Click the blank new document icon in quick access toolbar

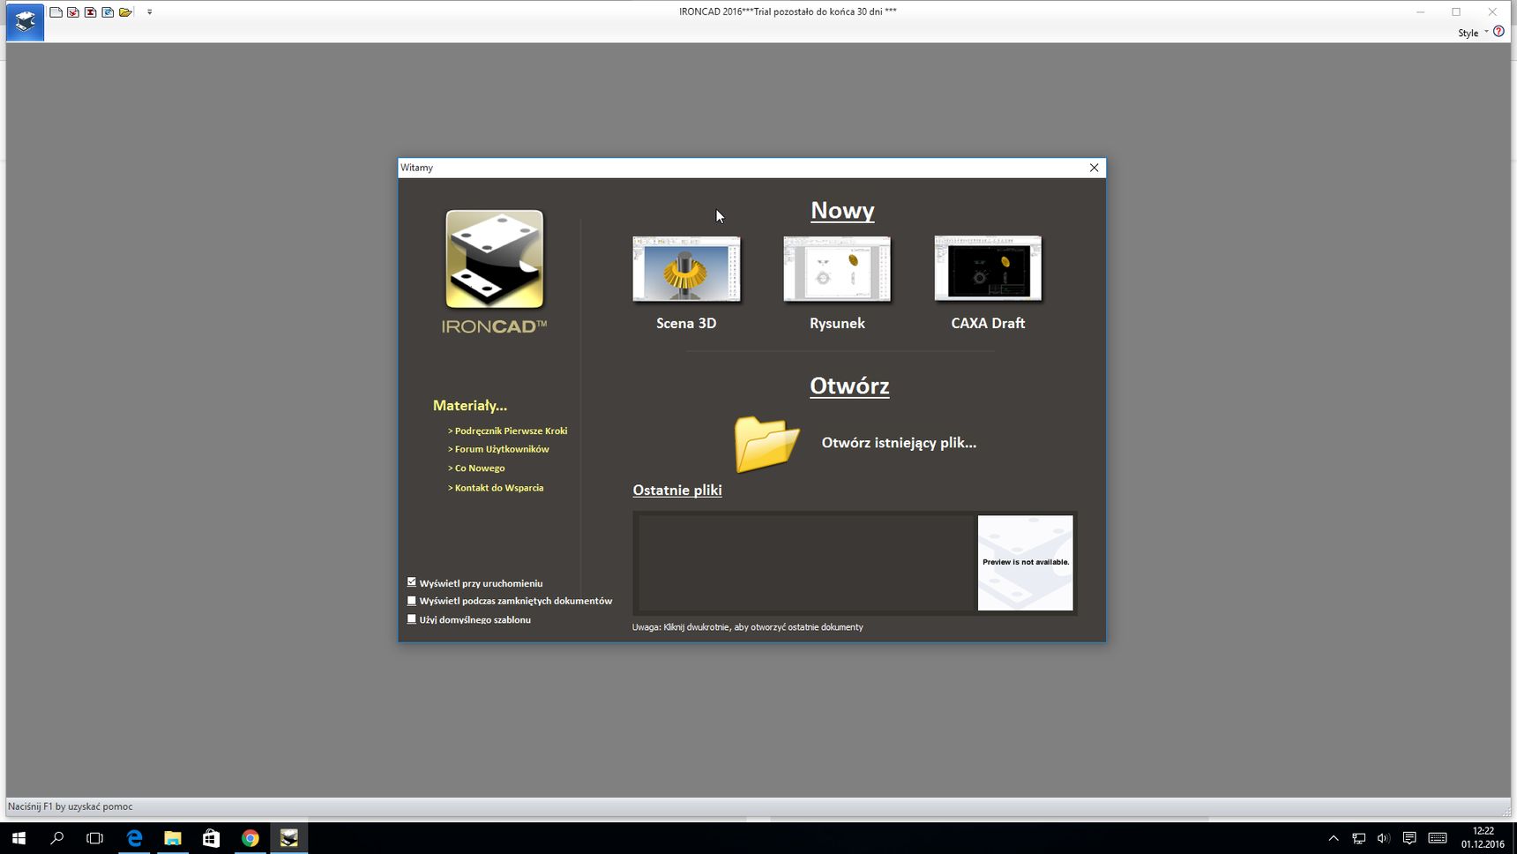56,12
